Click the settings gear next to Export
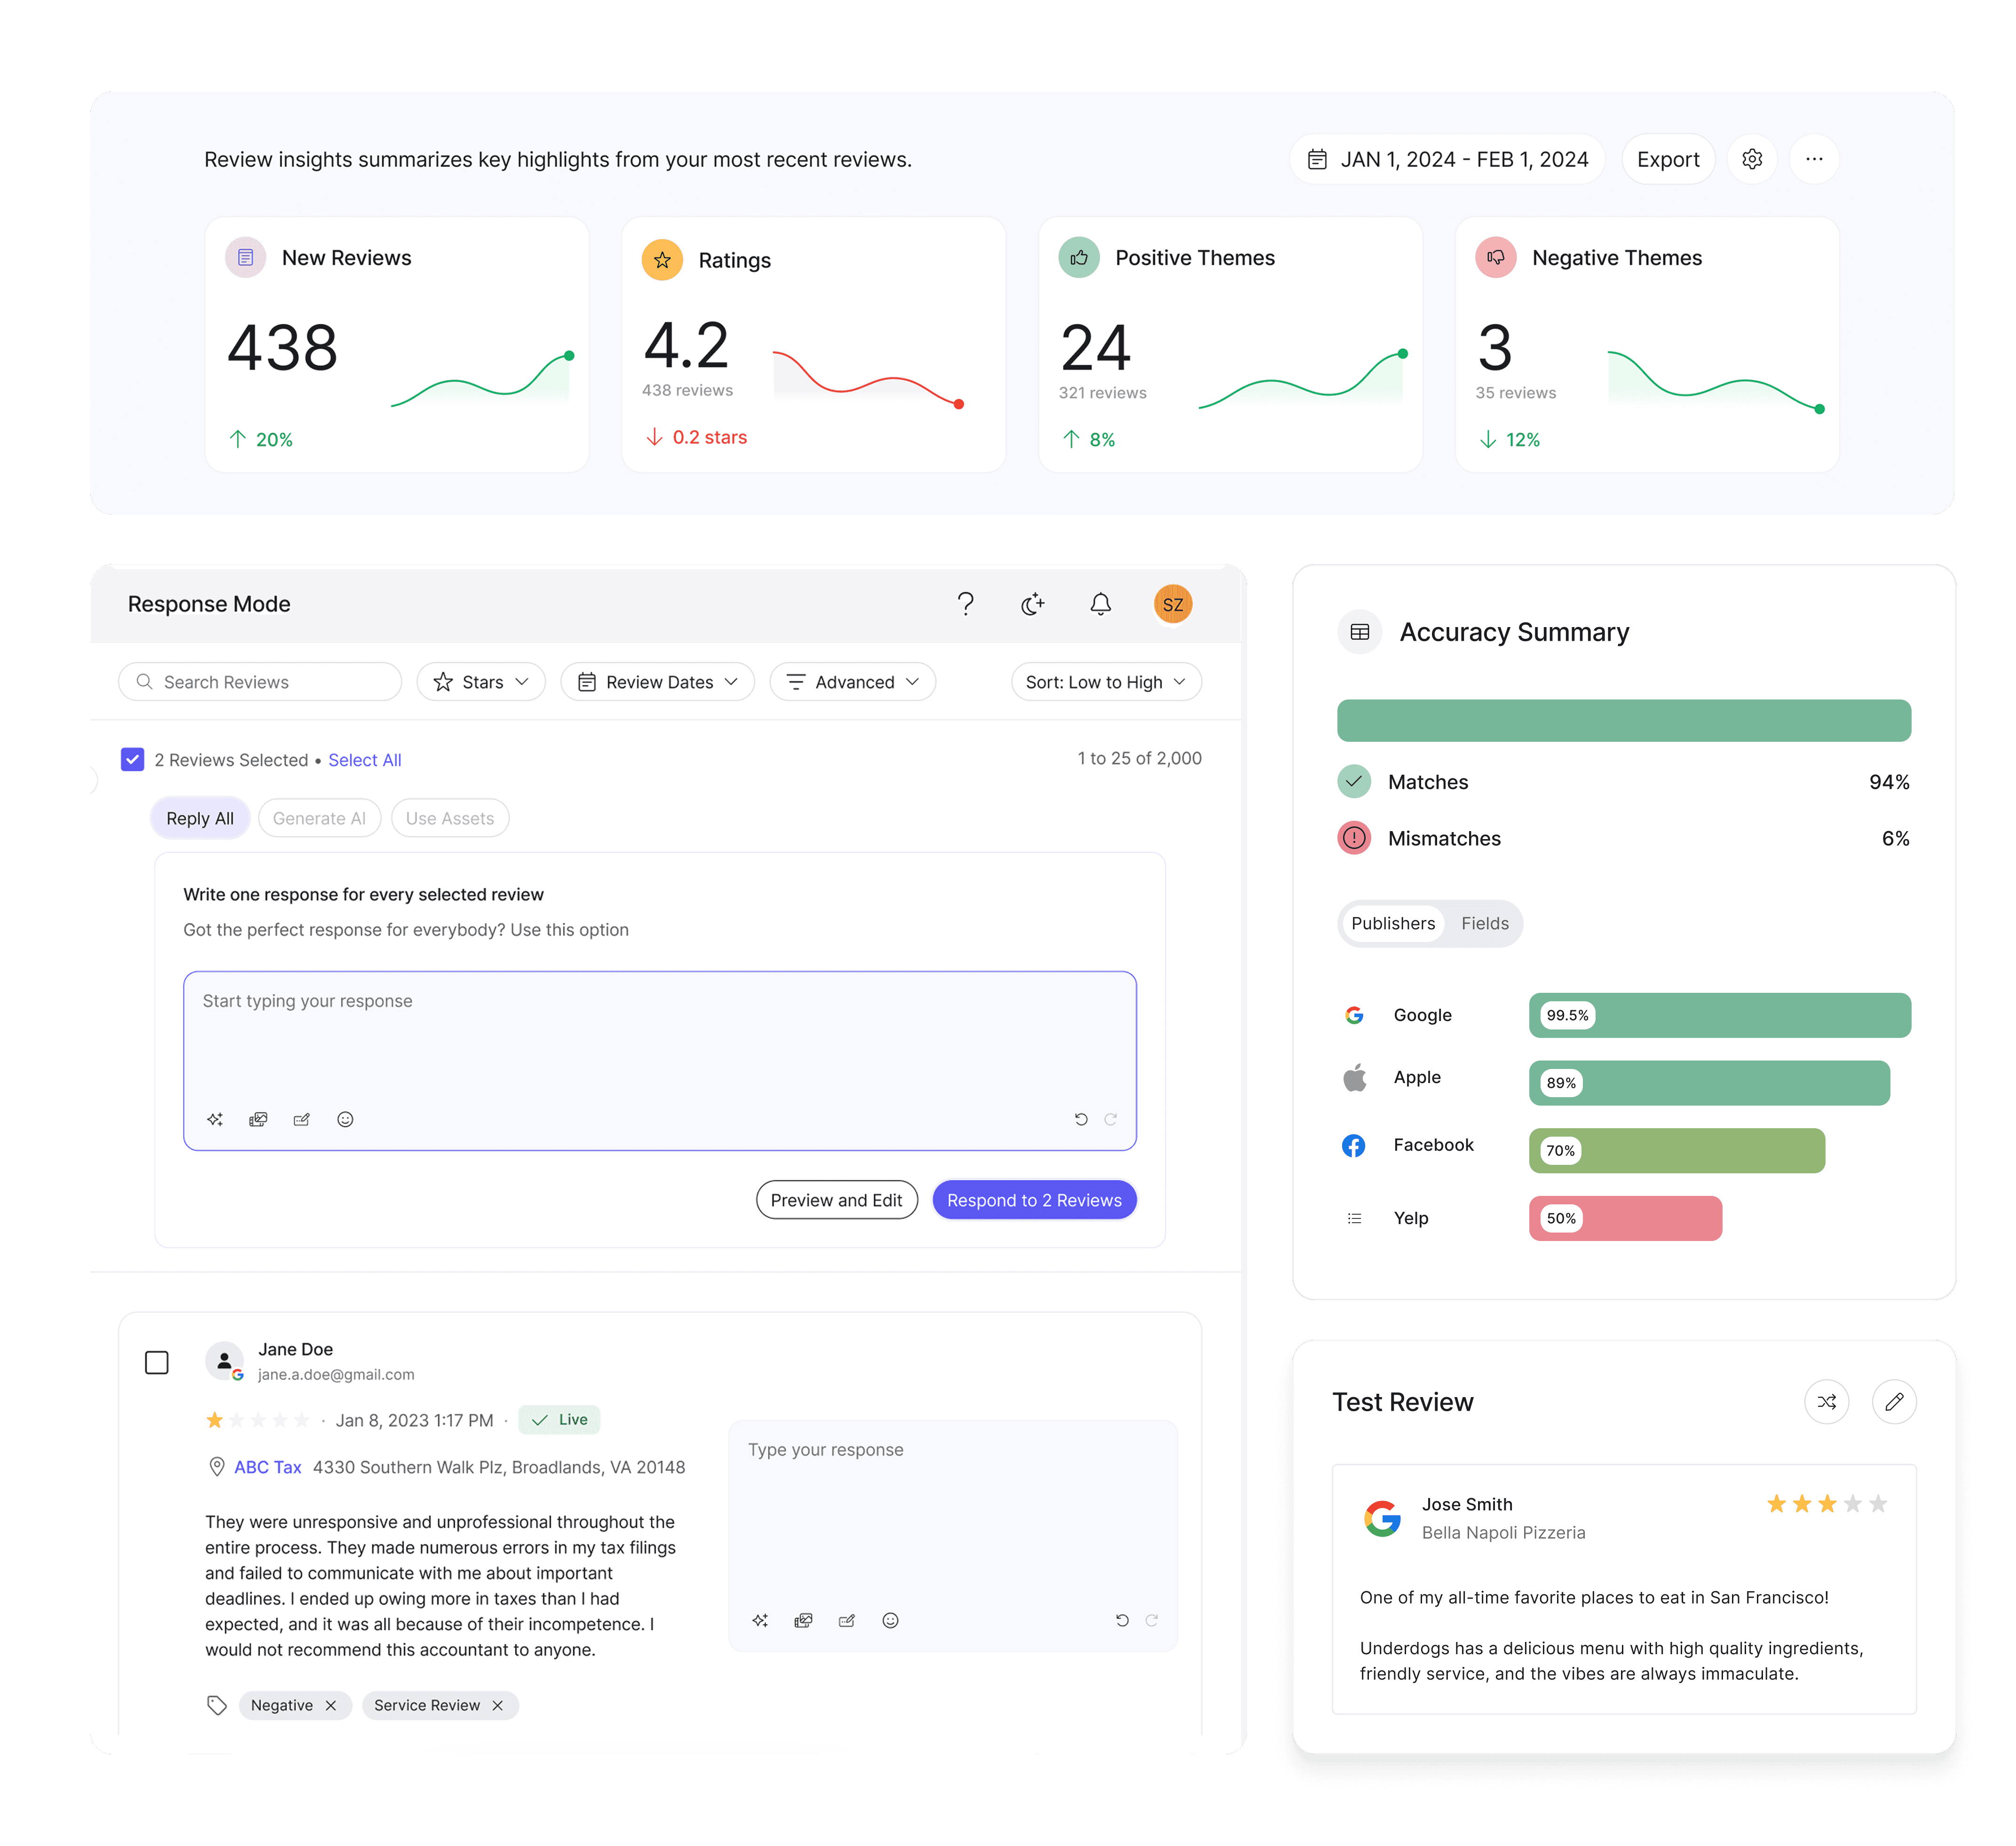The image size is (2016, 1846). pos(1752,160)
